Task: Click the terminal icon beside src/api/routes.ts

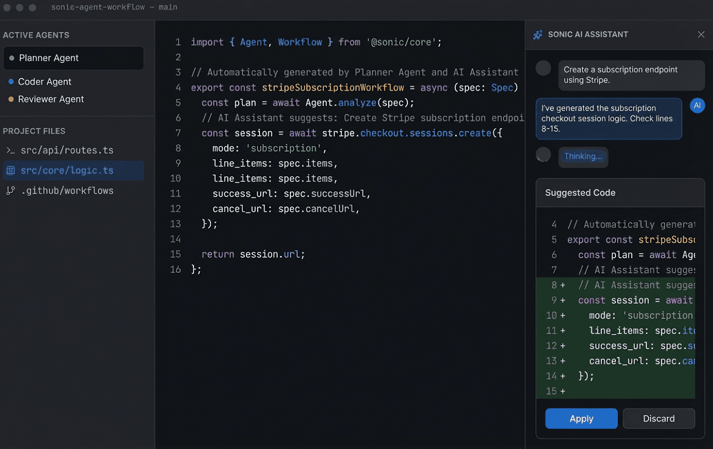Action: (11, 151)
